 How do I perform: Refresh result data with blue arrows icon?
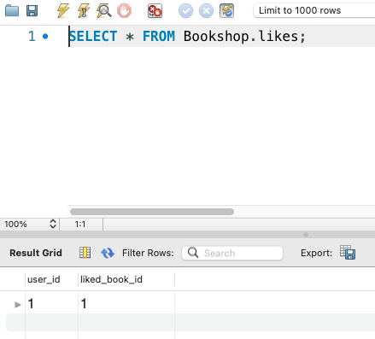pyautogui.click(x=108, y=253)
